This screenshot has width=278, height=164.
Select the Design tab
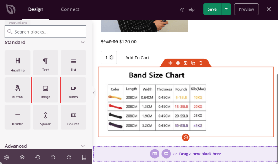click(x=36, y=9)
